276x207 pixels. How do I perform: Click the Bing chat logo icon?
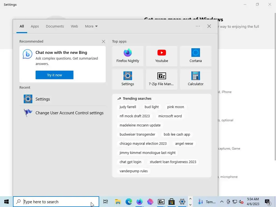point(27,54)
